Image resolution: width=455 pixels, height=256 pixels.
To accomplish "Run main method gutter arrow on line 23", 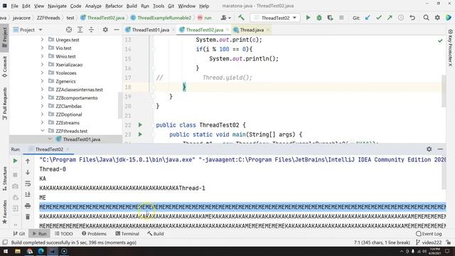I will pyautogui.click(x=140, y=134).
